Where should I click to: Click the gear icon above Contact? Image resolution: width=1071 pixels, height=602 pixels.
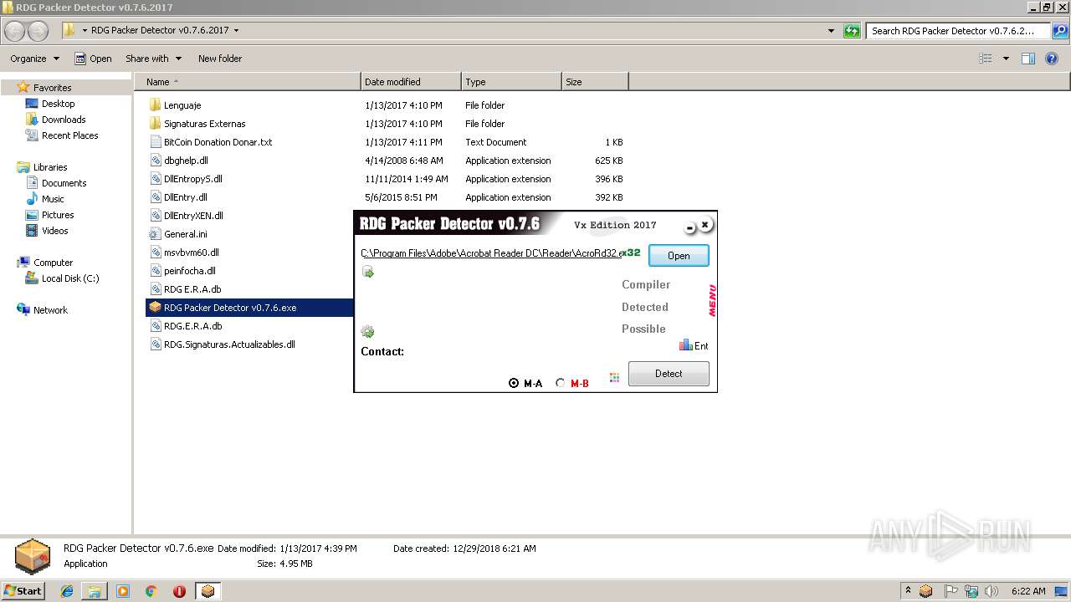coord(367,332)
